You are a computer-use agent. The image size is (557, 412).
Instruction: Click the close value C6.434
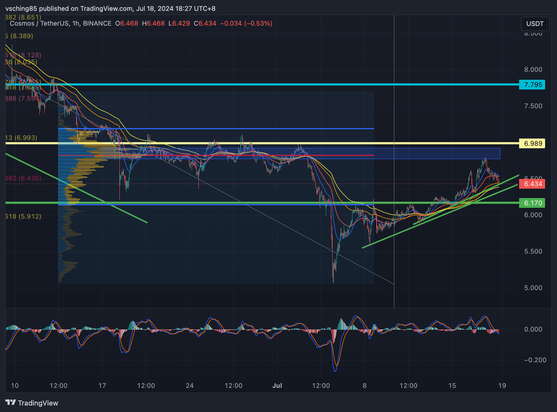tap(205, 23)
